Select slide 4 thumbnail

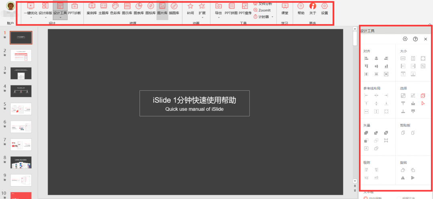(x=21, y=91)
